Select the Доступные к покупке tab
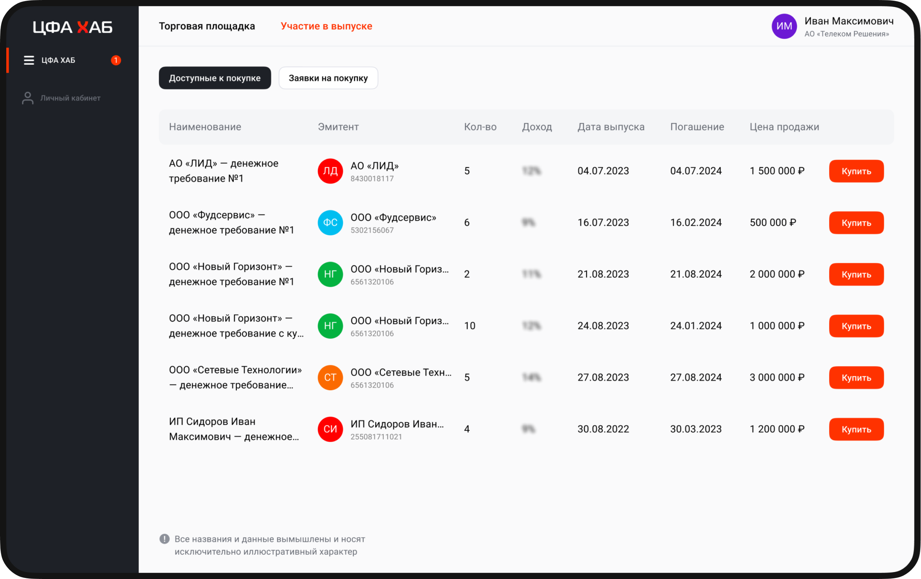Screen dimensions: 921x579 (215, 78)
